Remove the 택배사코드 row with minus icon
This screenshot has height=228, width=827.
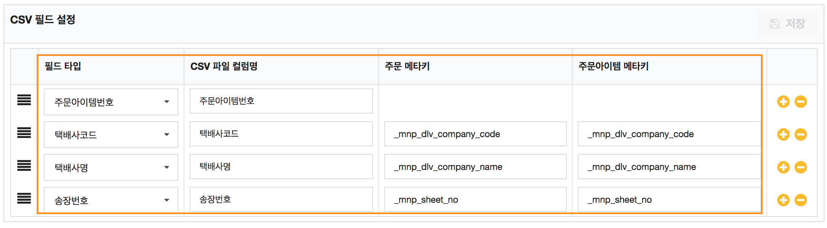800,134
